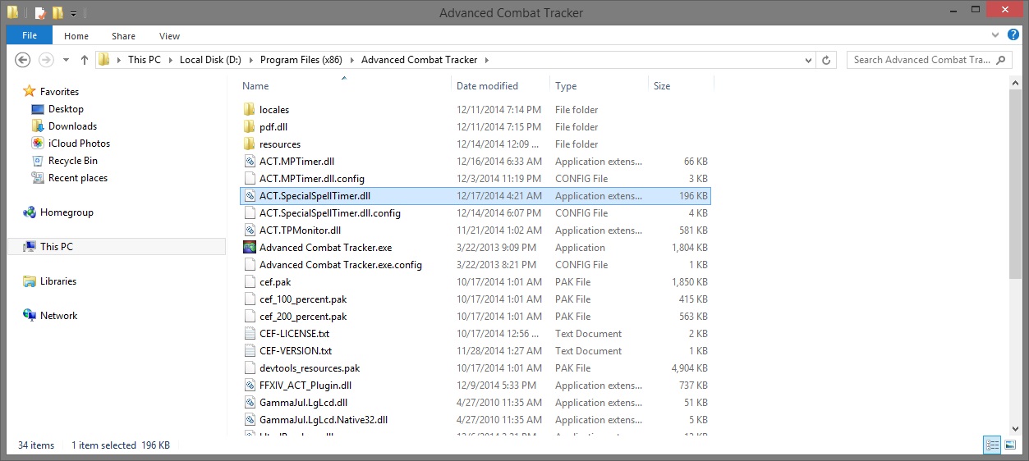The image size is (1029, 461).
Task: Click the CEF-LICENSE.txt file icon
Action: pos(250,334)
